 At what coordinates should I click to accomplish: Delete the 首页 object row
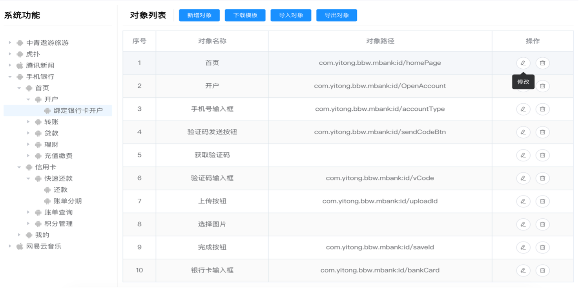[x=542, y=63]
